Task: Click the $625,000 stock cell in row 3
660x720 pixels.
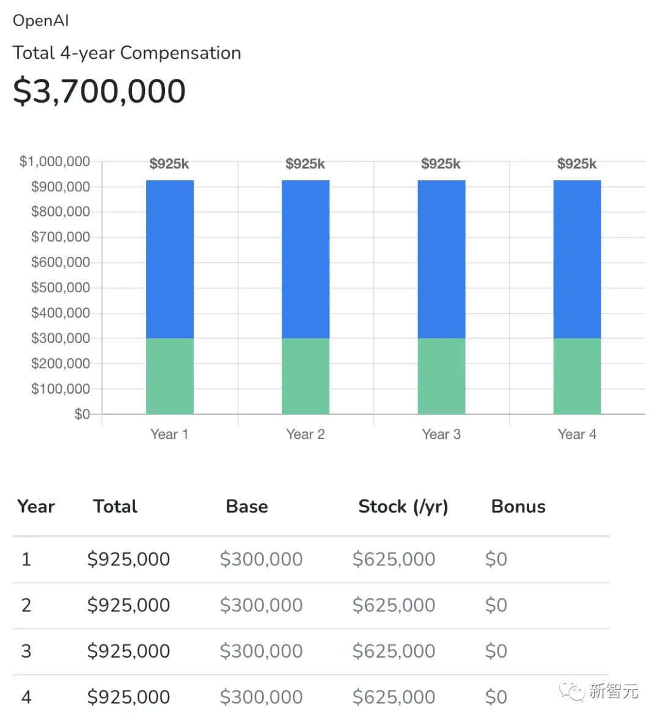Action: 394,651
